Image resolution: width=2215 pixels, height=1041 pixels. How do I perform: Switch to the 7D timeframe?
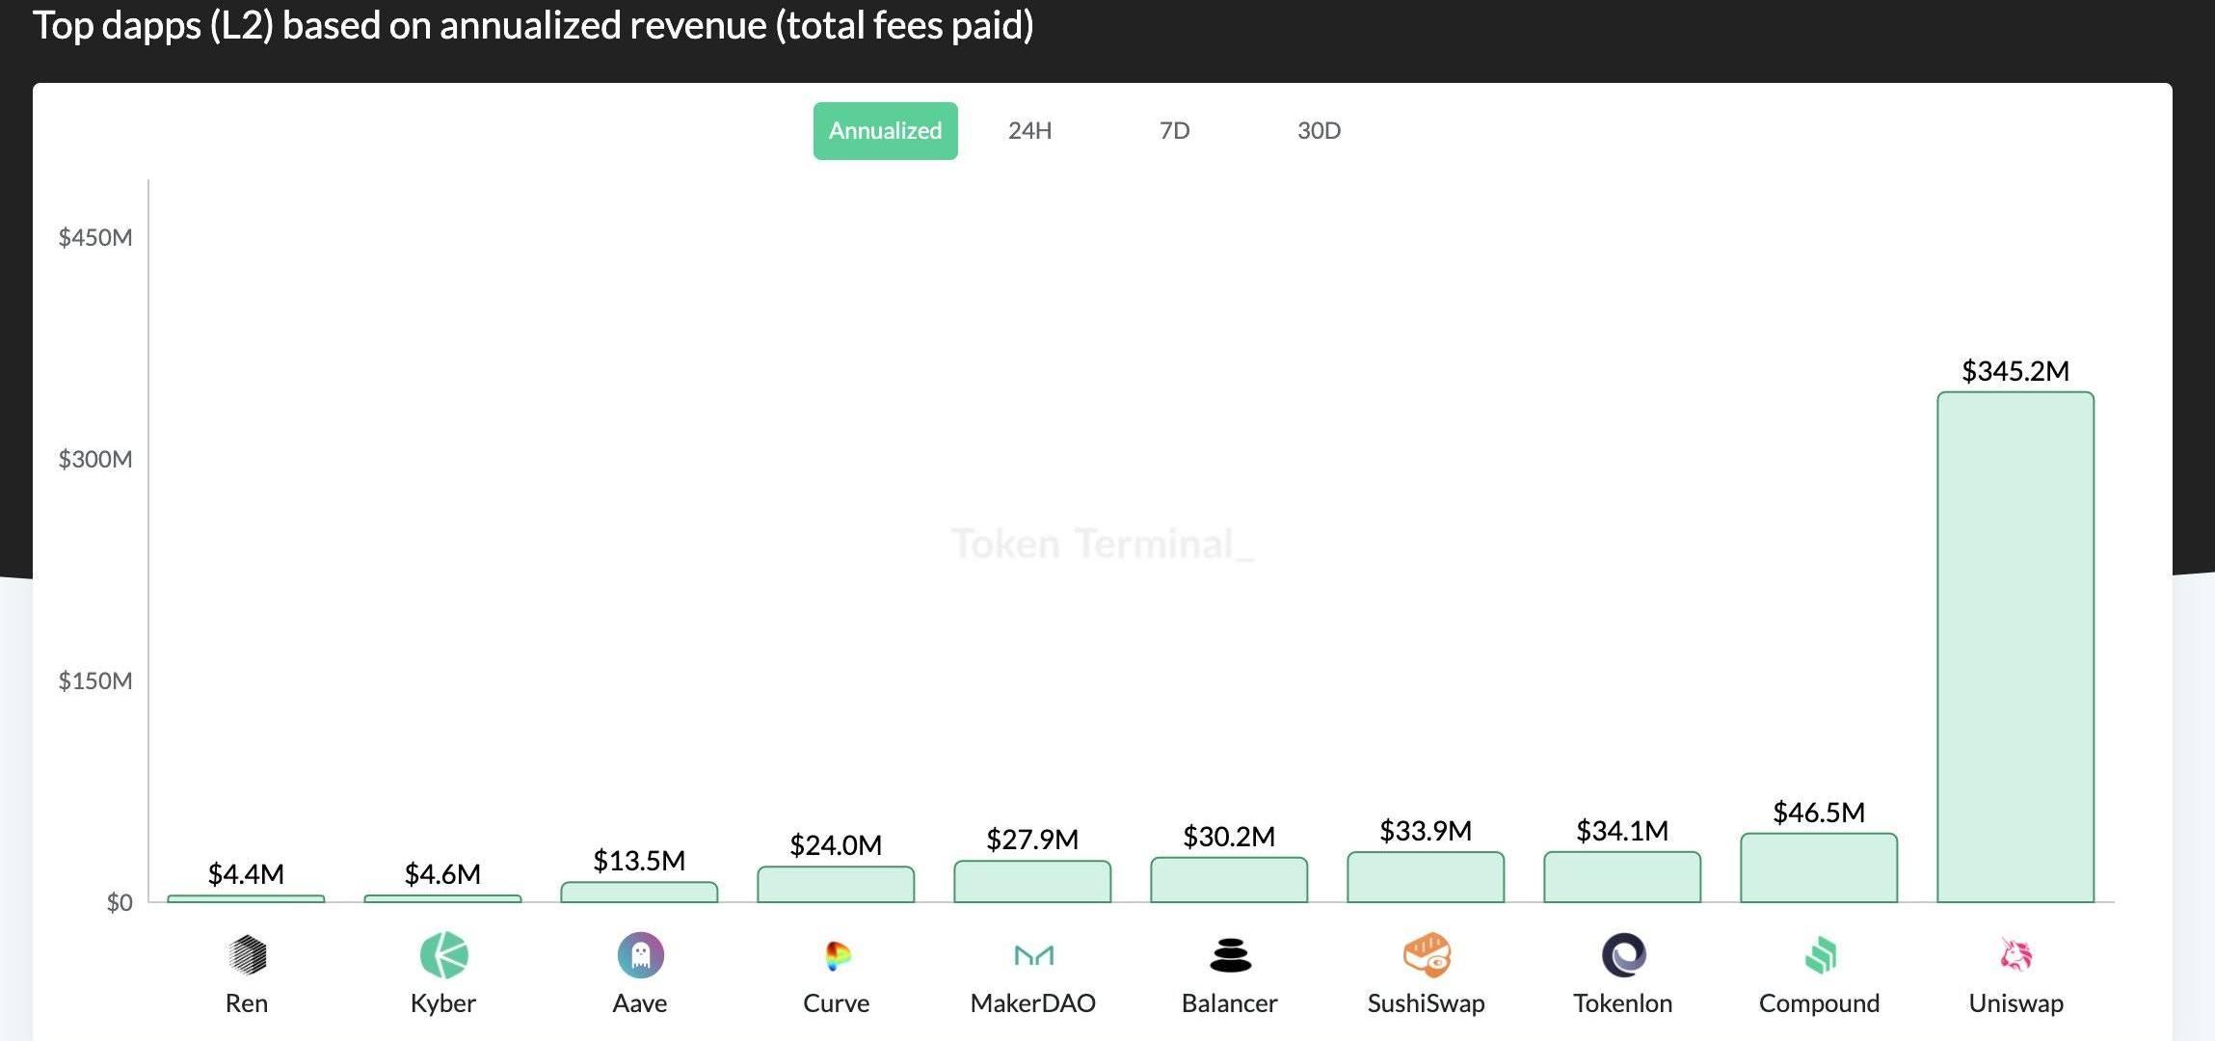1174,131
